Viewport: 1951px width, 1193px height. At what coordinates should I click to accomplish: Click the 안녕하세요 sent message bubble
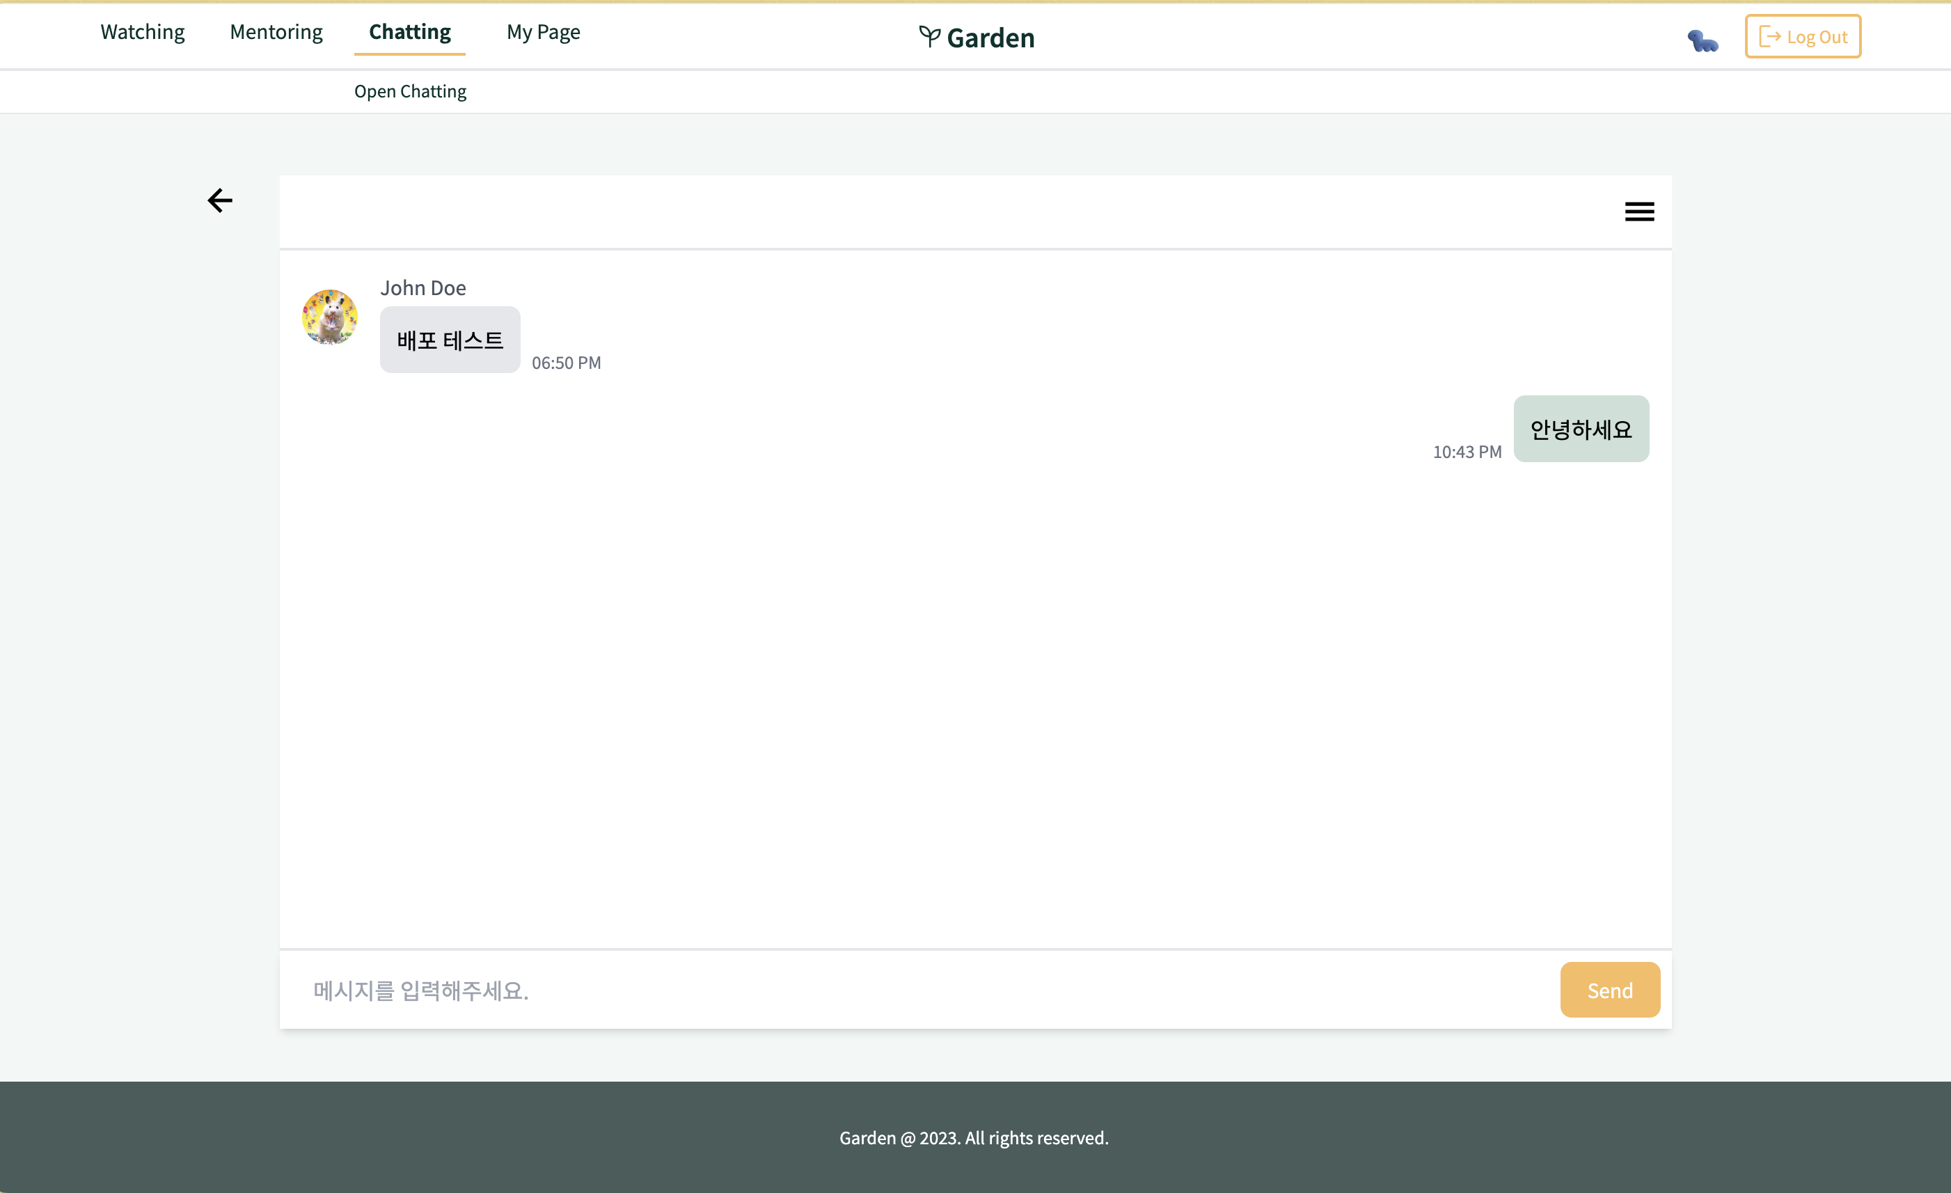(x=1581, y=428)
